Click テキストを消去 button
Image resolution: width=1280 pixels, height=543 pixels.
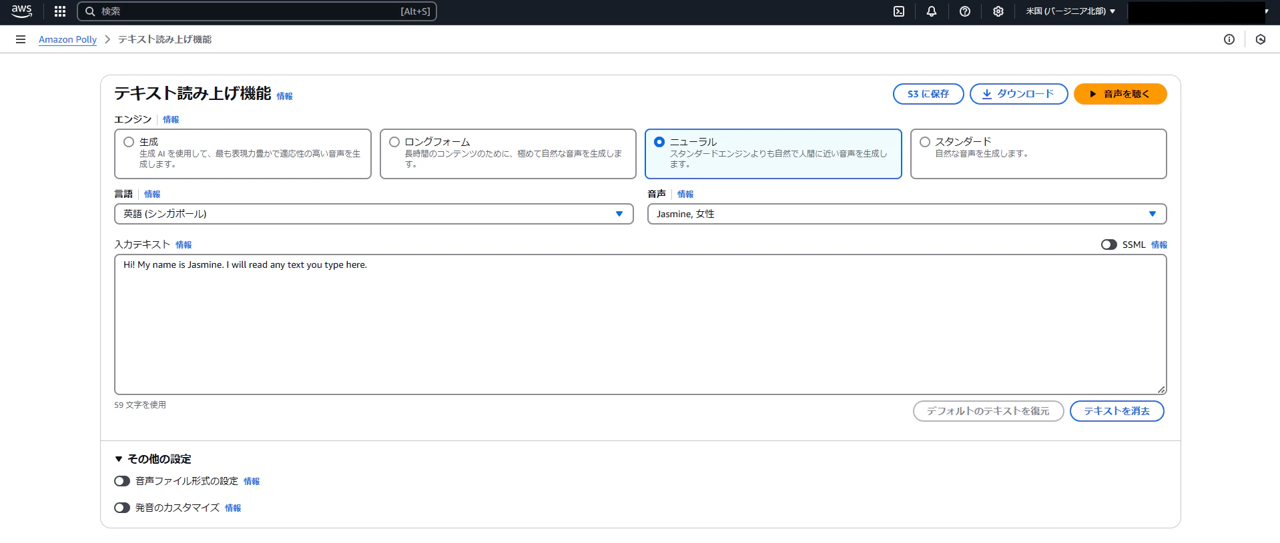(1116, 411)
